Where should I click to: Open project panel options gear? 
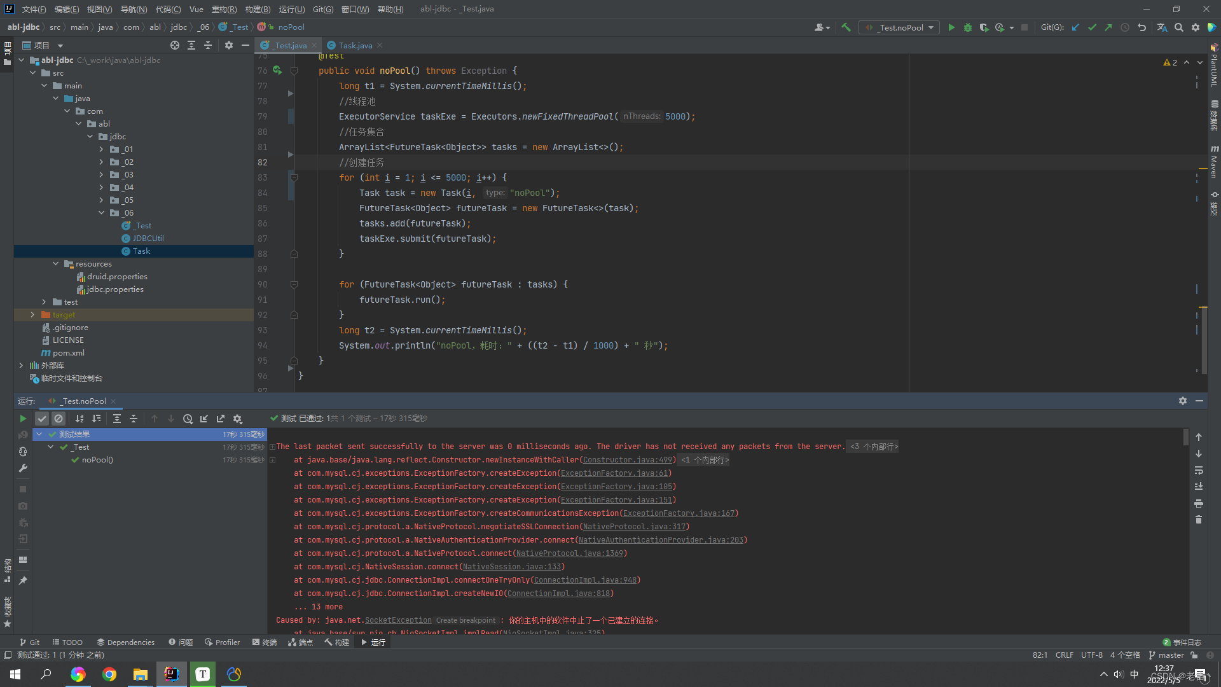point(229,45)
